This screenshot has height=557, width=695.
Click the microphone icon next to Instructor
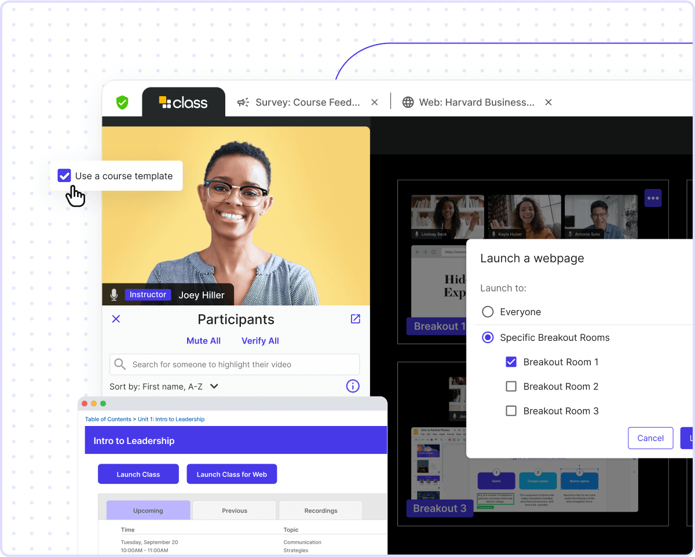pyautogui.click(x=114, y=295)
